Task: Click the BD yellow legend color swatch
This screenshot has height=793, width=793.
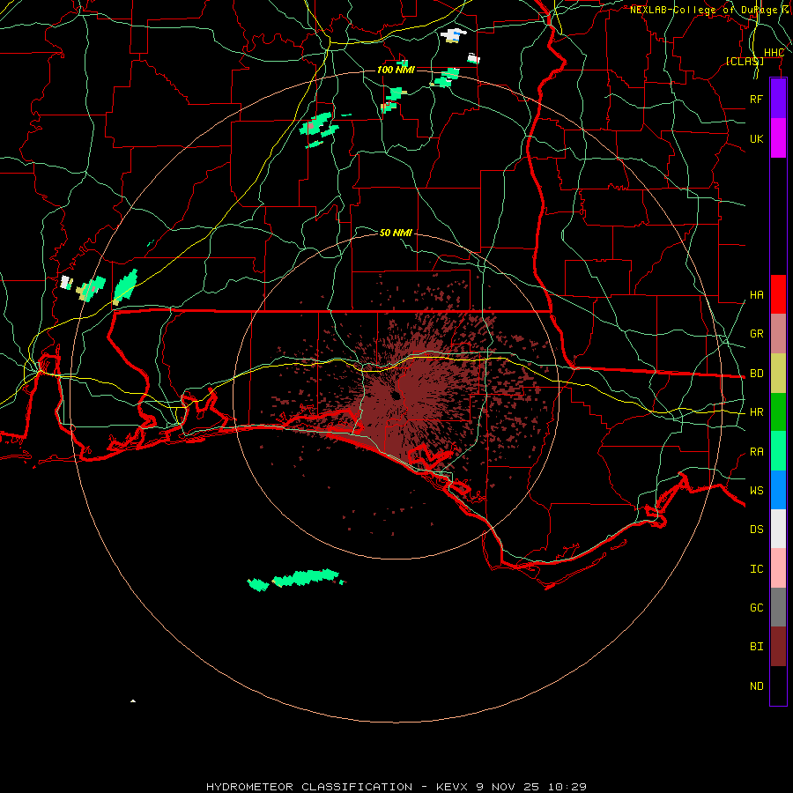Action: point(778,374)
